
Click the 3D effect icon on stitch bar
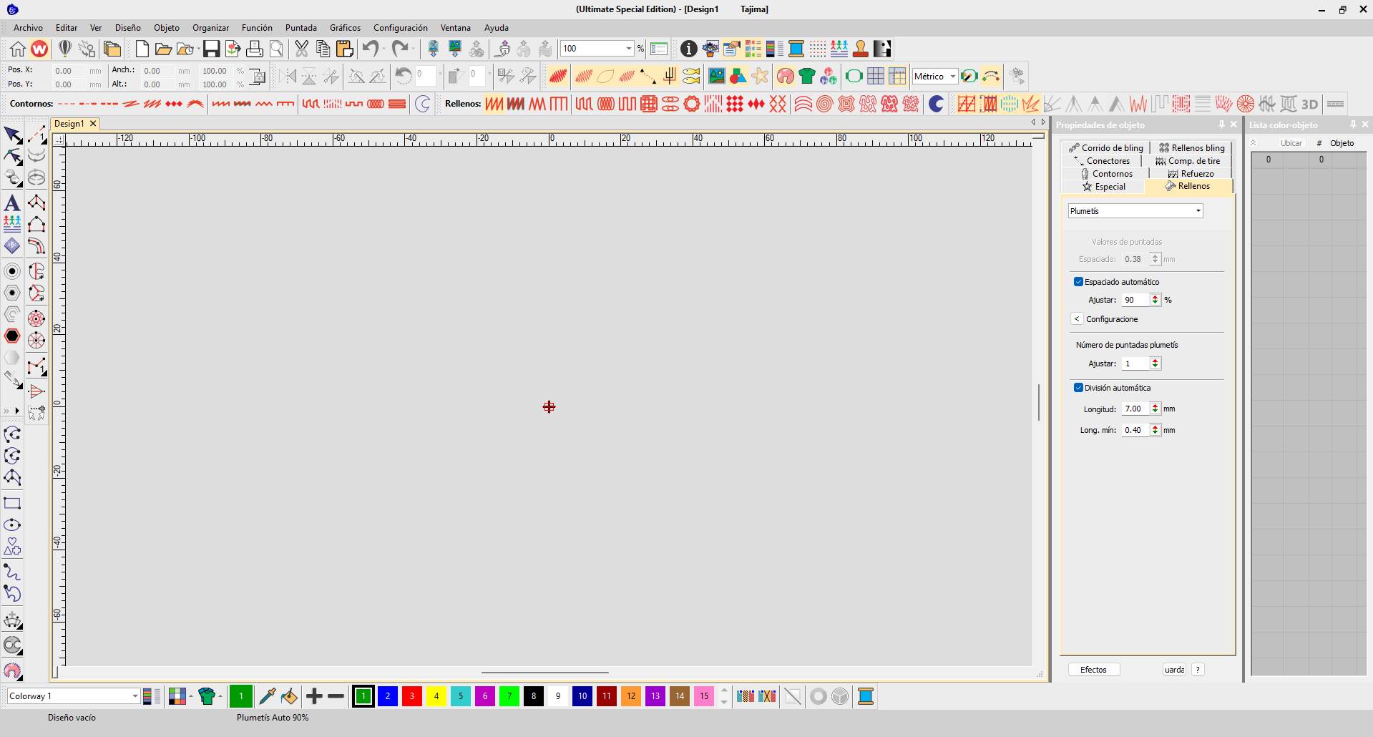(x=1309, y=104)
